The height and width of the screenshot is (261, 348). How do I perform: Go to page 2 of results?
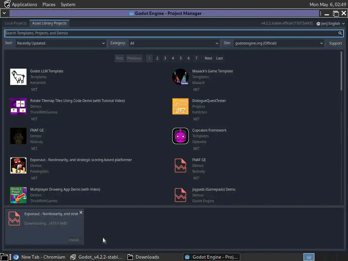[157, 58]
